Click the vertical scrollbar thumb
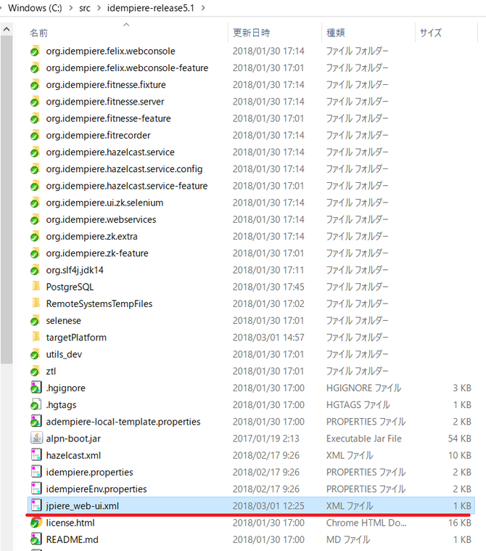 pos(7,199)
